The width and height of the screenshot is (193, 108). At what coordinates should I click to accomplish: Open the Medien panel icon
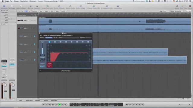[x=190, y=6]
